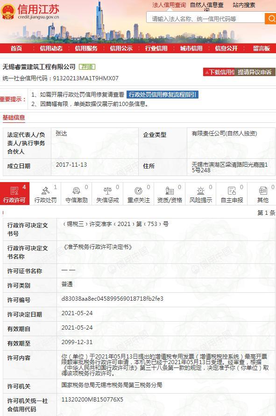Click the enterprise type 有限责任公司(自然人独资)
Image resolution: width=276 pixels, height=416 pixels.
point(224,134)
